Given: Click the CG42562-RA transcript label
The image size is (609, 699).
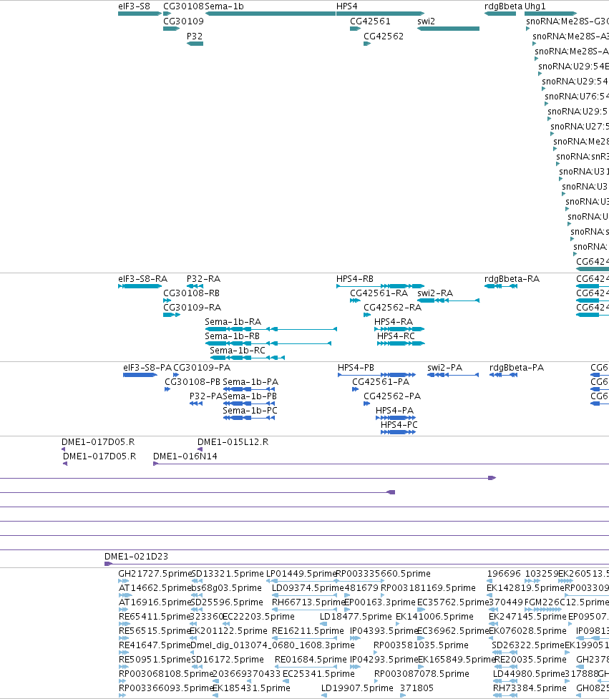Looking at the screenshot, I should tap(392, 307).
